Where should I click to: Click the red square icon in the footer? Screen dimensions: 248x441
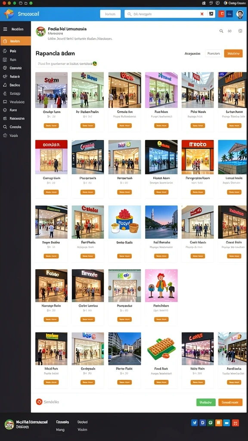(x=236, y=423)
